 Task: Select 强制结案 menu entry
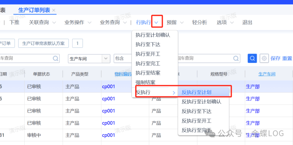point(145,83)
